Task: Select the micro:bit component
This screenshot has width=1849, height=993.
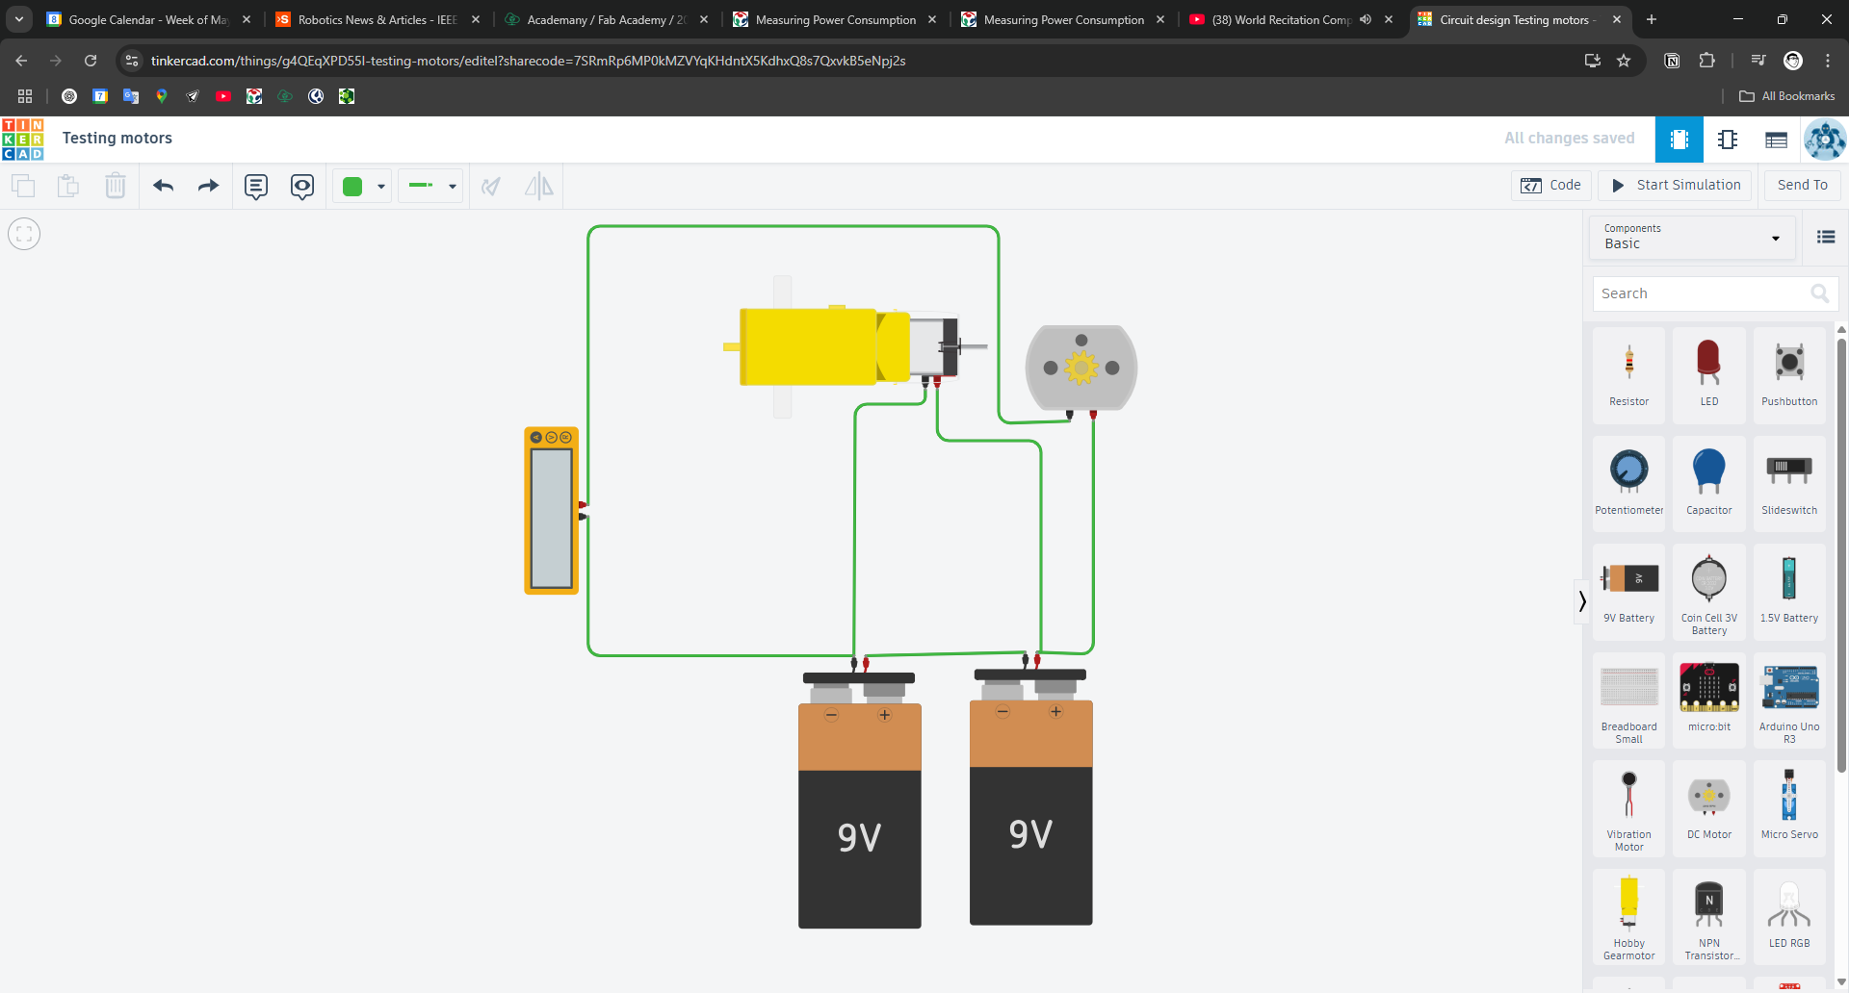Action: [x=1709, y=700]
